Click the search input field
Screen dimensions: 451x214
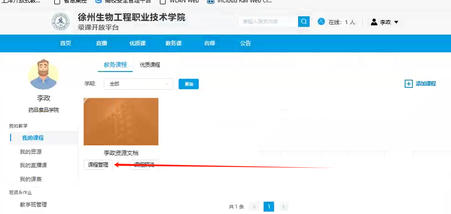pos(268,22)
